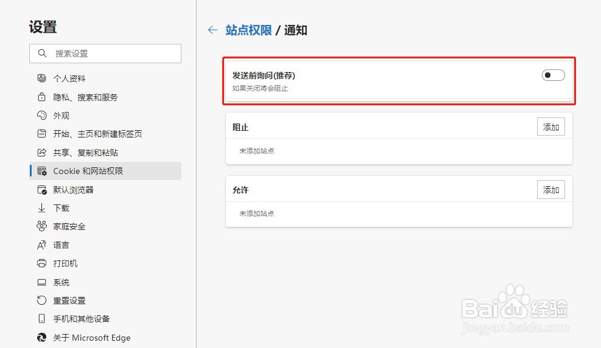This screenshot has height=348, width=601.
Task: Click the Microsoft Edge logo icon
Action: [x=41, y=337]
